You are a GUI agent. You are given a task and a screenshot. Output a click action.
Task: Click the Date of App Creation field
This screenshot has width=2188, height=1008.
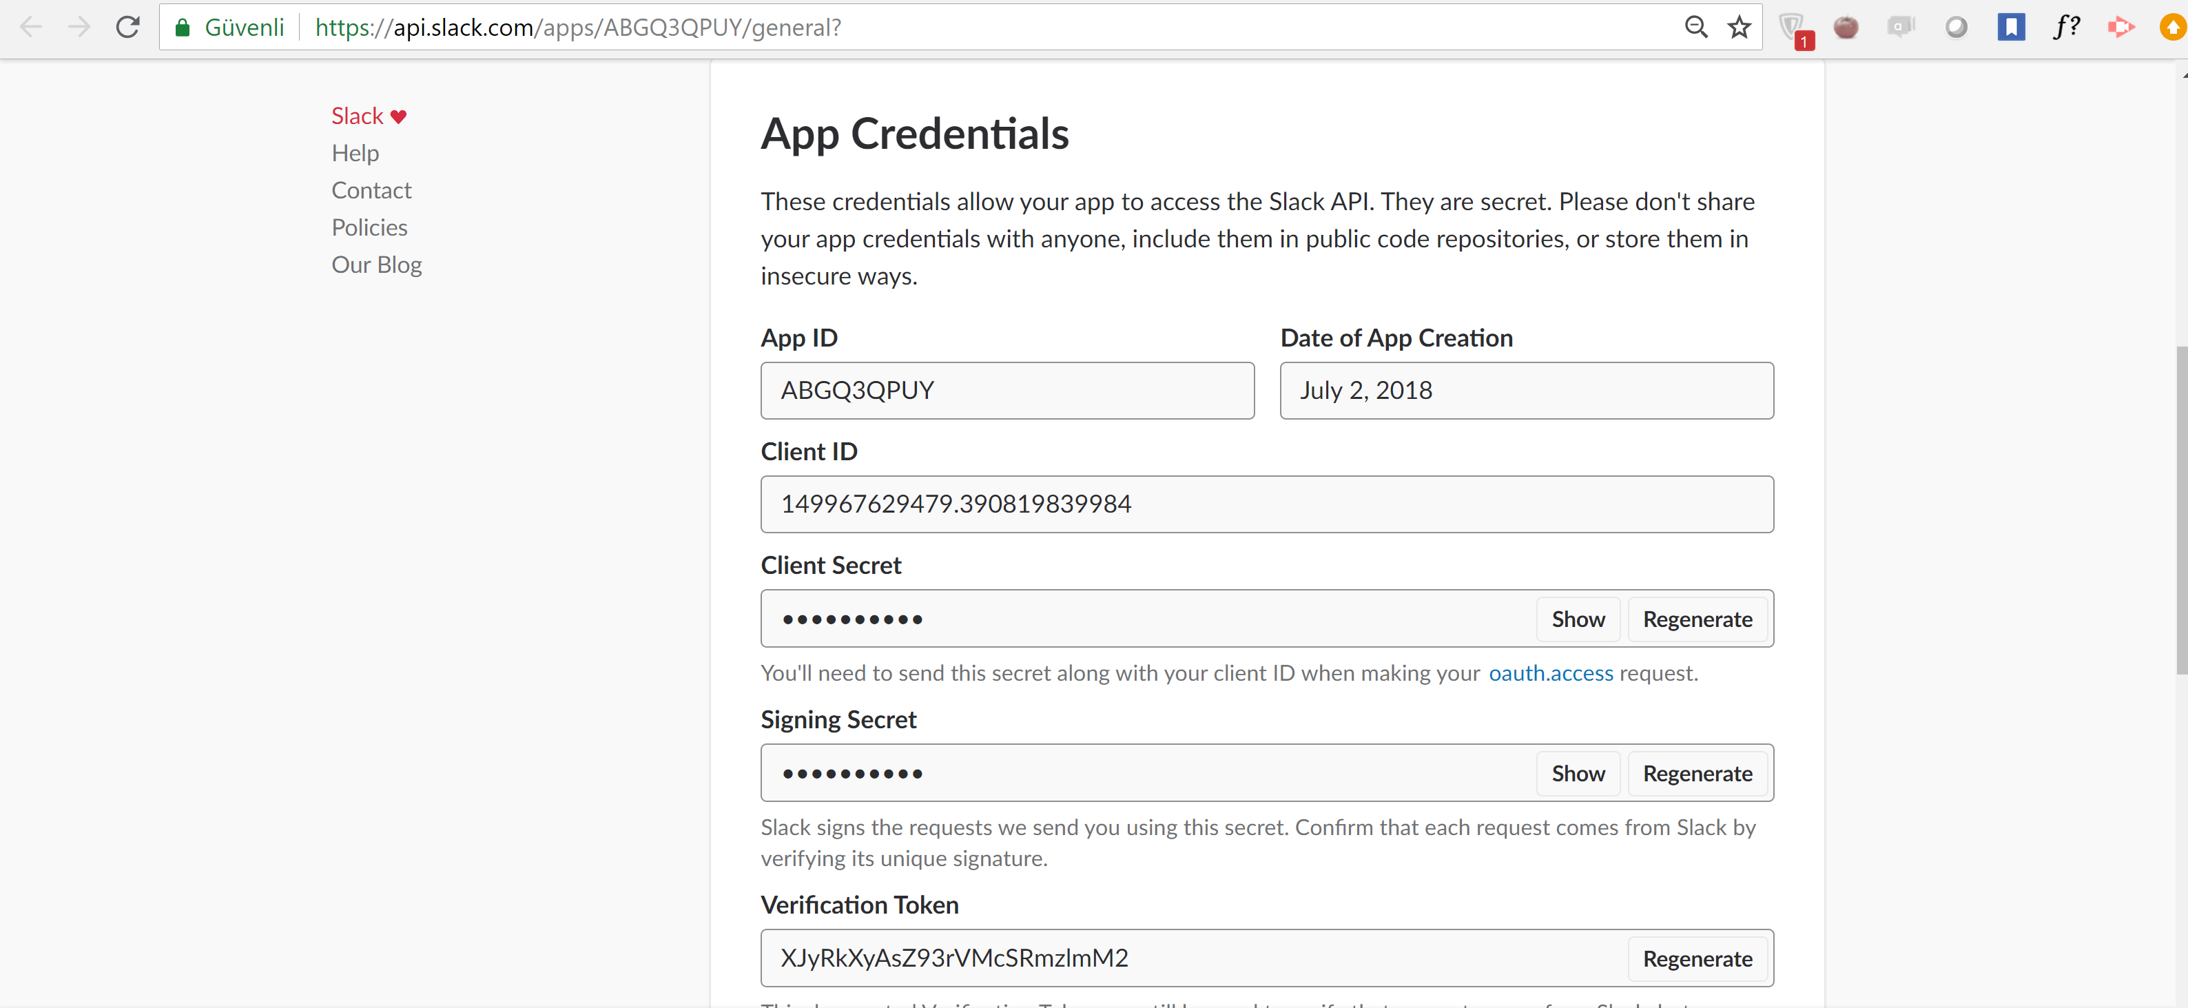[1527, 391]
